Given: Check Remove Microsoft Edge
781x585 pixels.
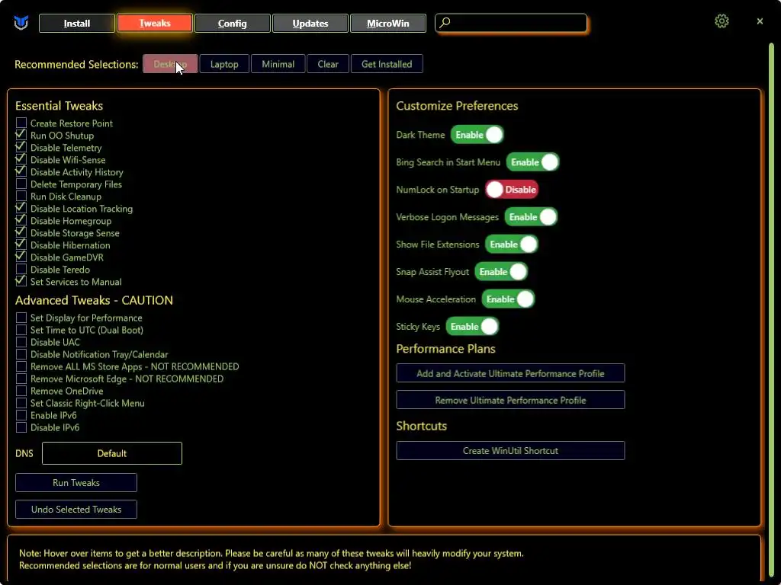Looking at the screenshot, I should pyautogui.click(x=21, y=379).
